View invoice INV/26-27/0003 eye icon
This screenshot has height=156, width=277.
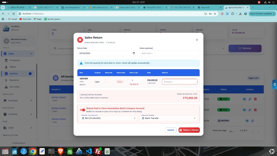(247, 121)
